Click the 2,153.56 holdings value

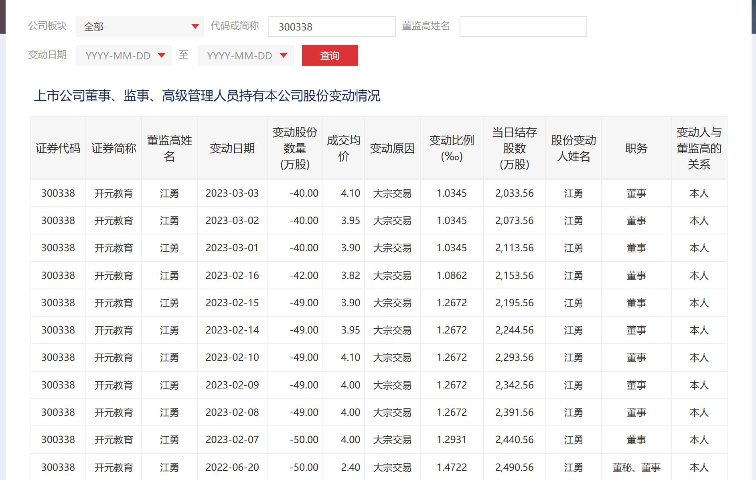tap(515, 275)
